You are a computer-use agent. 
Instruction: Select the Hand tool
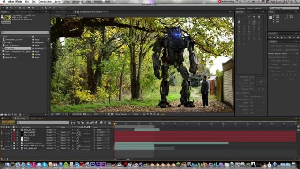pos(7,8)
